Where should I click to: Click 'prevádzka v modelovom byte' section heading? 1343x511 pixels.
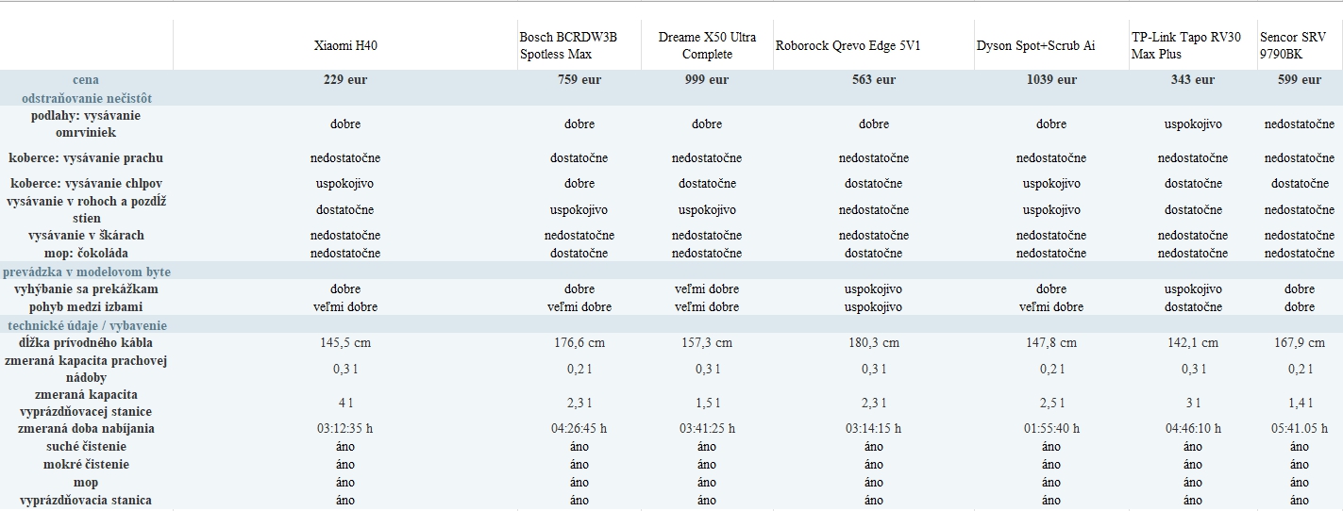point(86,272)
